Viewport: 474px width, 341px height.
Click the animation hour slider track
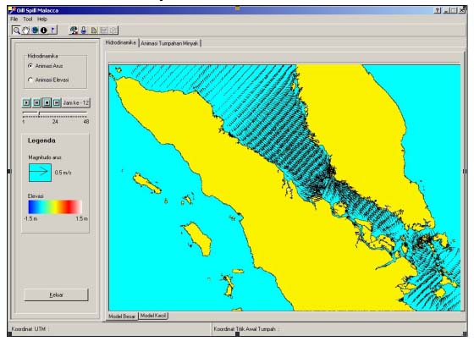pos(55,114)
